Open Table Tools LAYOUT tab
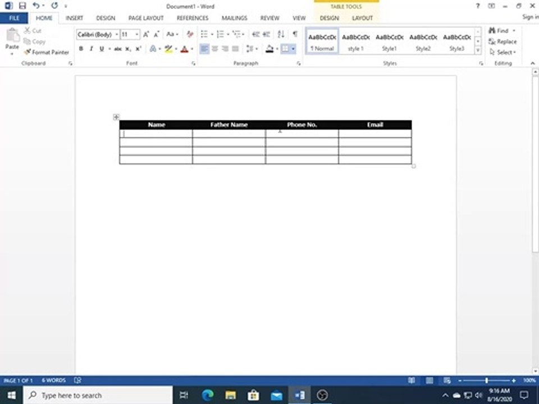The height and width of the screenshot is (404, 539). coord(362,18)
